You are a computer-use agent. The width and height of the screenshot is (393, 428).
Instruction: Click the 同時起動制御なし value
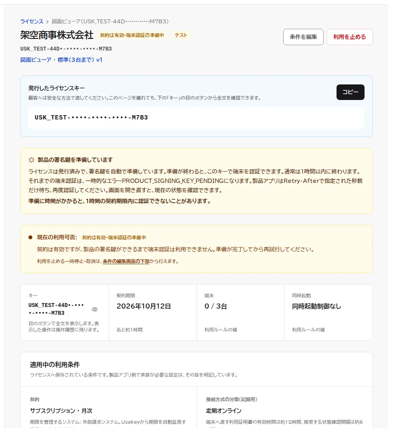(317, 306)
